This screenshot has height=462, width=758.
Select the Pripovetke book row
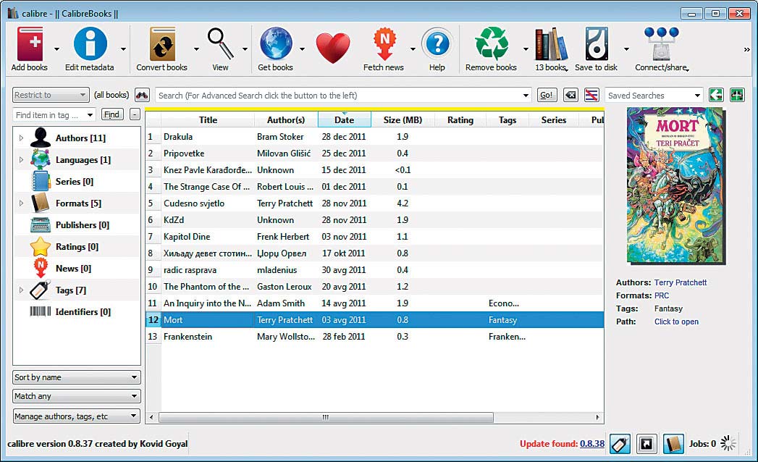374,154
